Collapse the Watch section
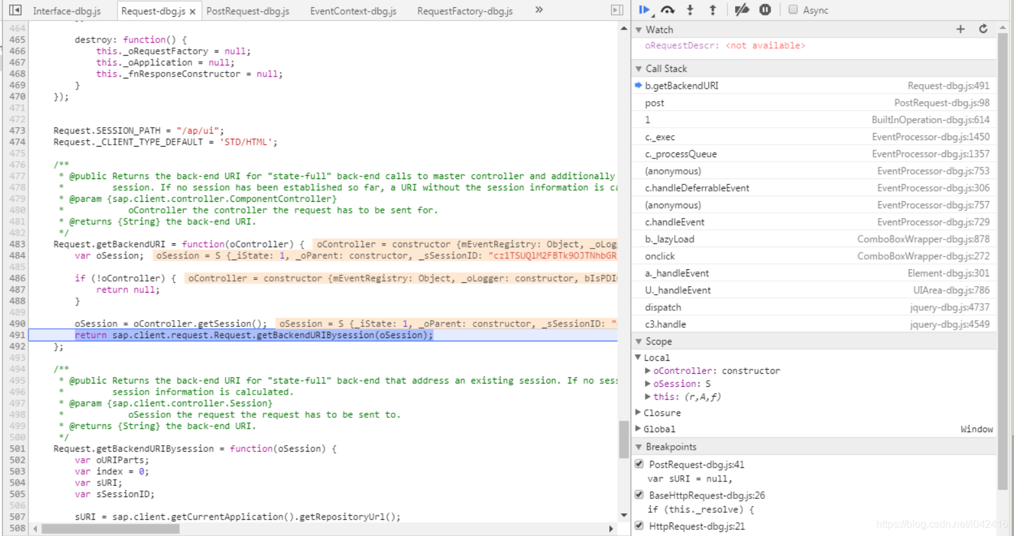Screen dimensions: 1014x536 [639, 30]
